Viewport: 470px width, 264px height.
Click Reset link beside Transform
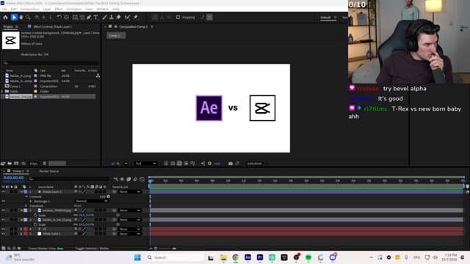[x=77, y=206]
